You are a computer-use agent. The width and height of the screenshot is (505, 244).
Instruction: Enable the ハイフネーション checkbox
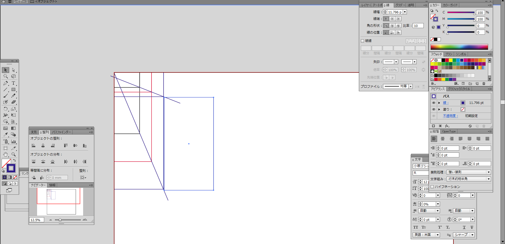point(432,187)
